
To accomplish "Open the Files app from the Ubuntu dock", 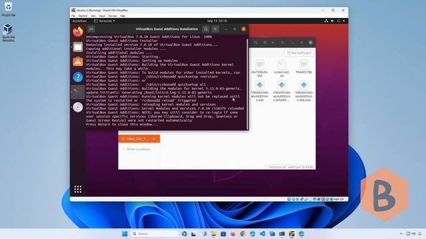I will point(78,47).
